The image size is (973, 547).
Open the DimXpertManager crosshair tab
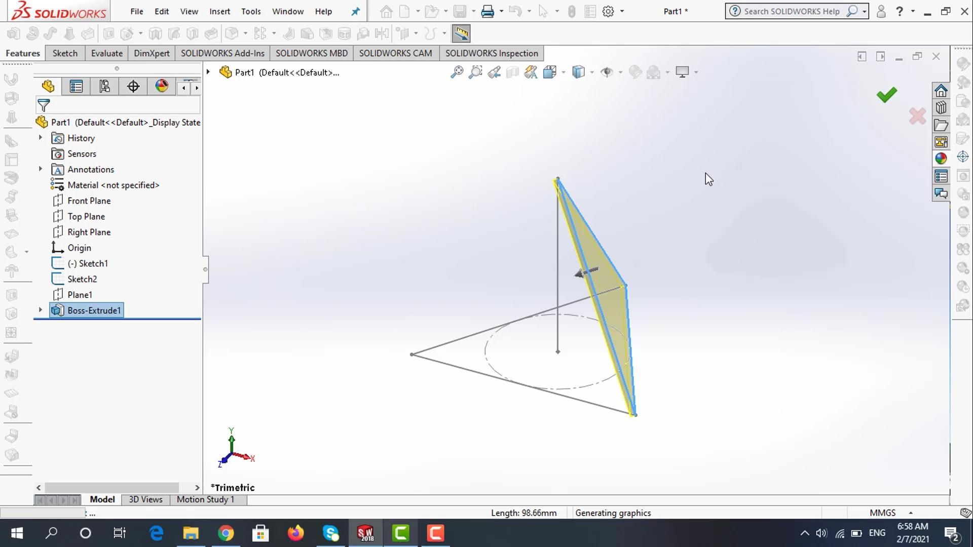[133, 87]
